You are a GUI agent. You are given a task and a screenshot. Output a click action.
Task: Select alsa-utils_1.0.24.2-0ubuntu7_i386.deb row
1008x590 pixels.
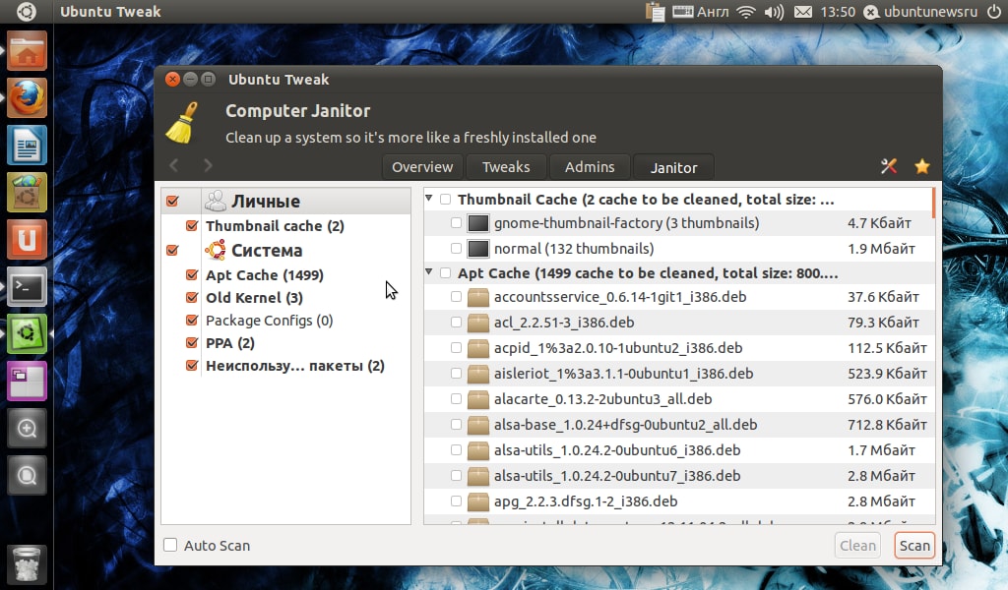679,476
